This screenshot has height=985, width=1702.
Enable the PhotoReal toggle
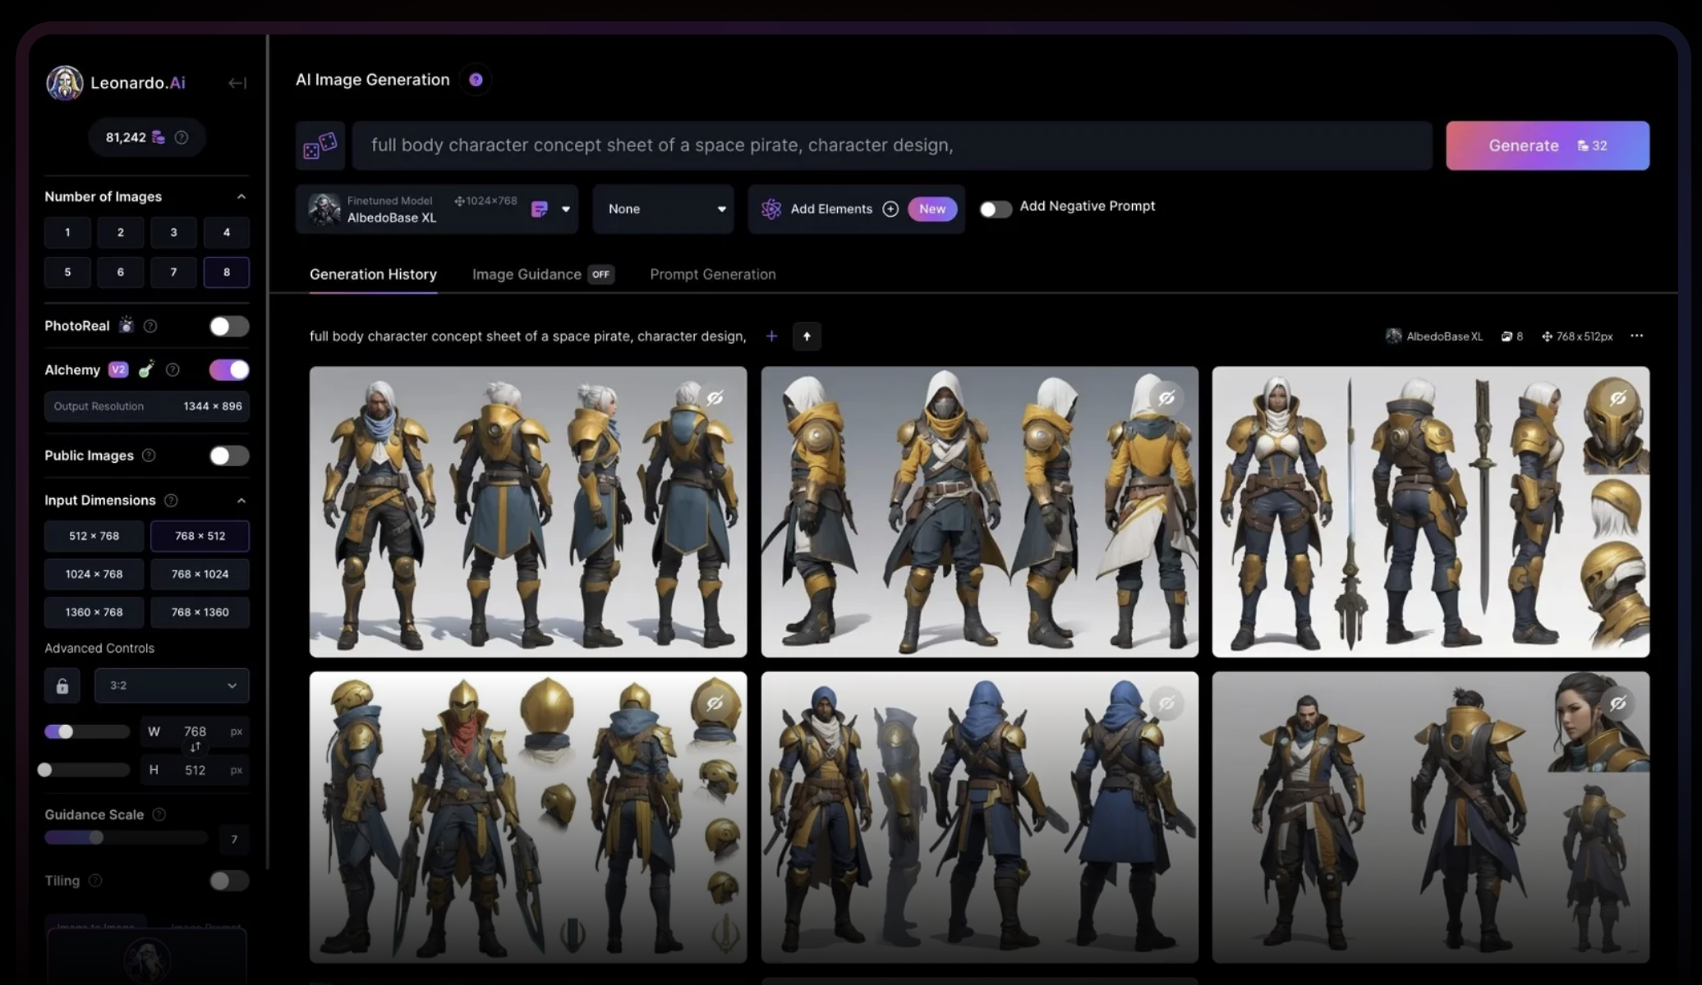point(228,326)
